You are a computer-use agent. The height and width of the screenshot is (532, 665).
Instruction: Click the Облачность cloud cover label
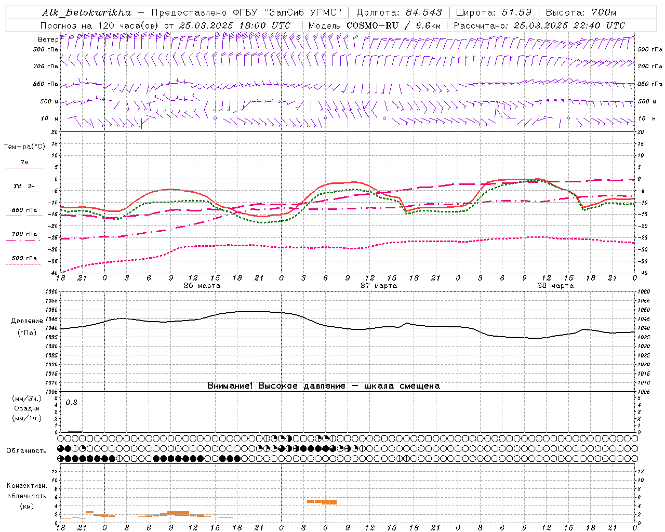pyautogui.click(x=26, y=450)
